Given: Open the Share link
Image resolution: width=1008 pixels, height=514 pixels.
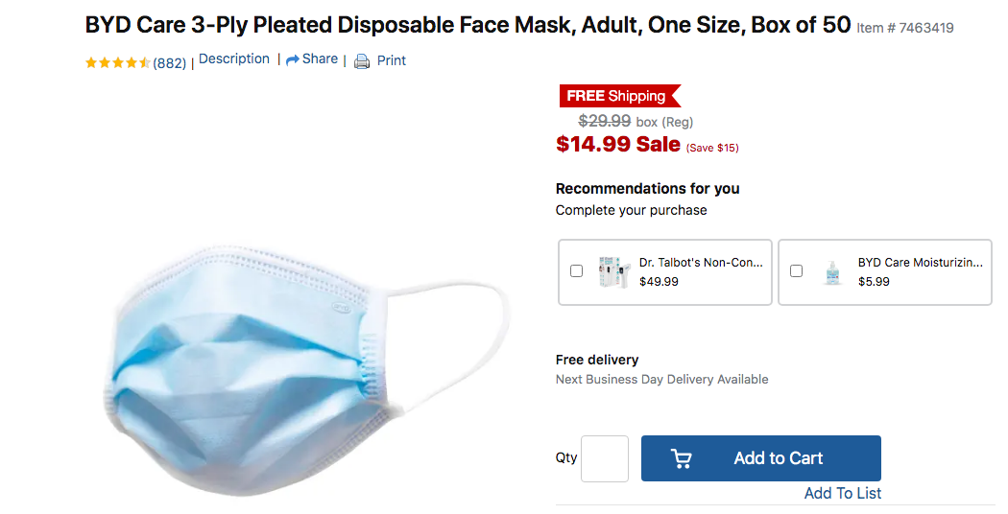Looking at the screenshot, I should 320,59.
